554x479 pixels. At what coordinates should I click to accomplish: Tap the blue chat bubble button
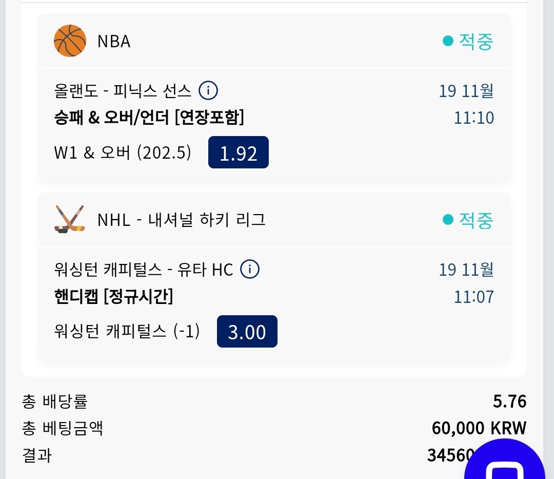(x=504, y=462)
